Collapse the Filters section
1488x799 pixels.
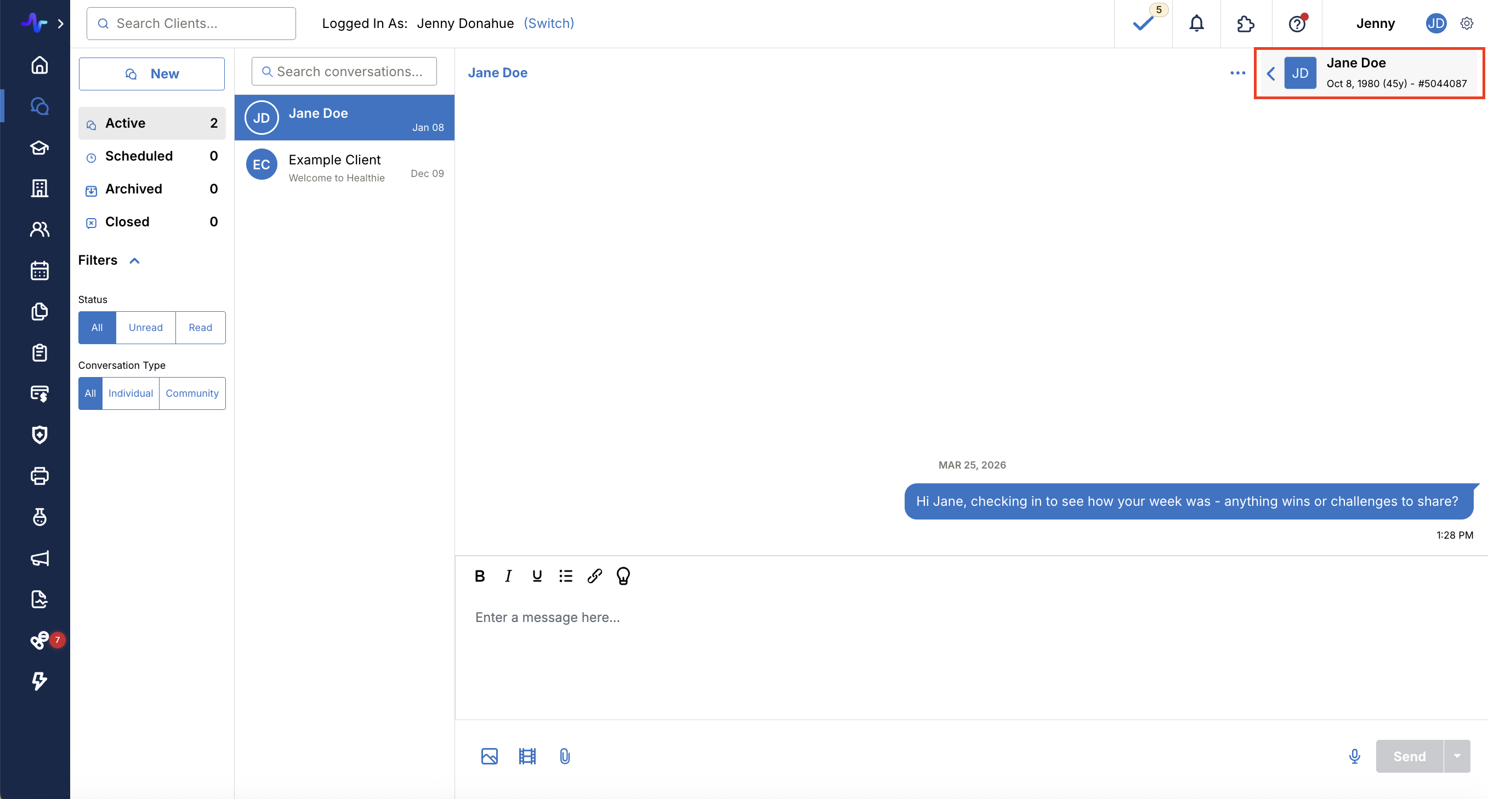point(134,260)
